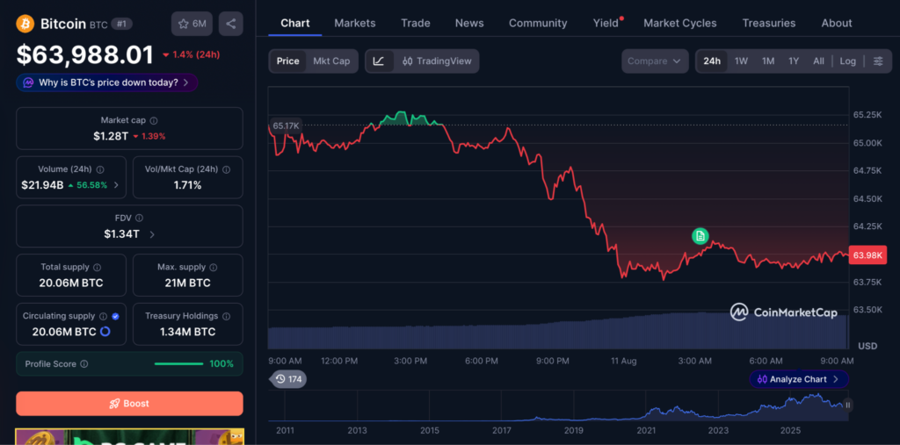Expand the FDV details chevron

pyautogui.click(x=151, y=234)
